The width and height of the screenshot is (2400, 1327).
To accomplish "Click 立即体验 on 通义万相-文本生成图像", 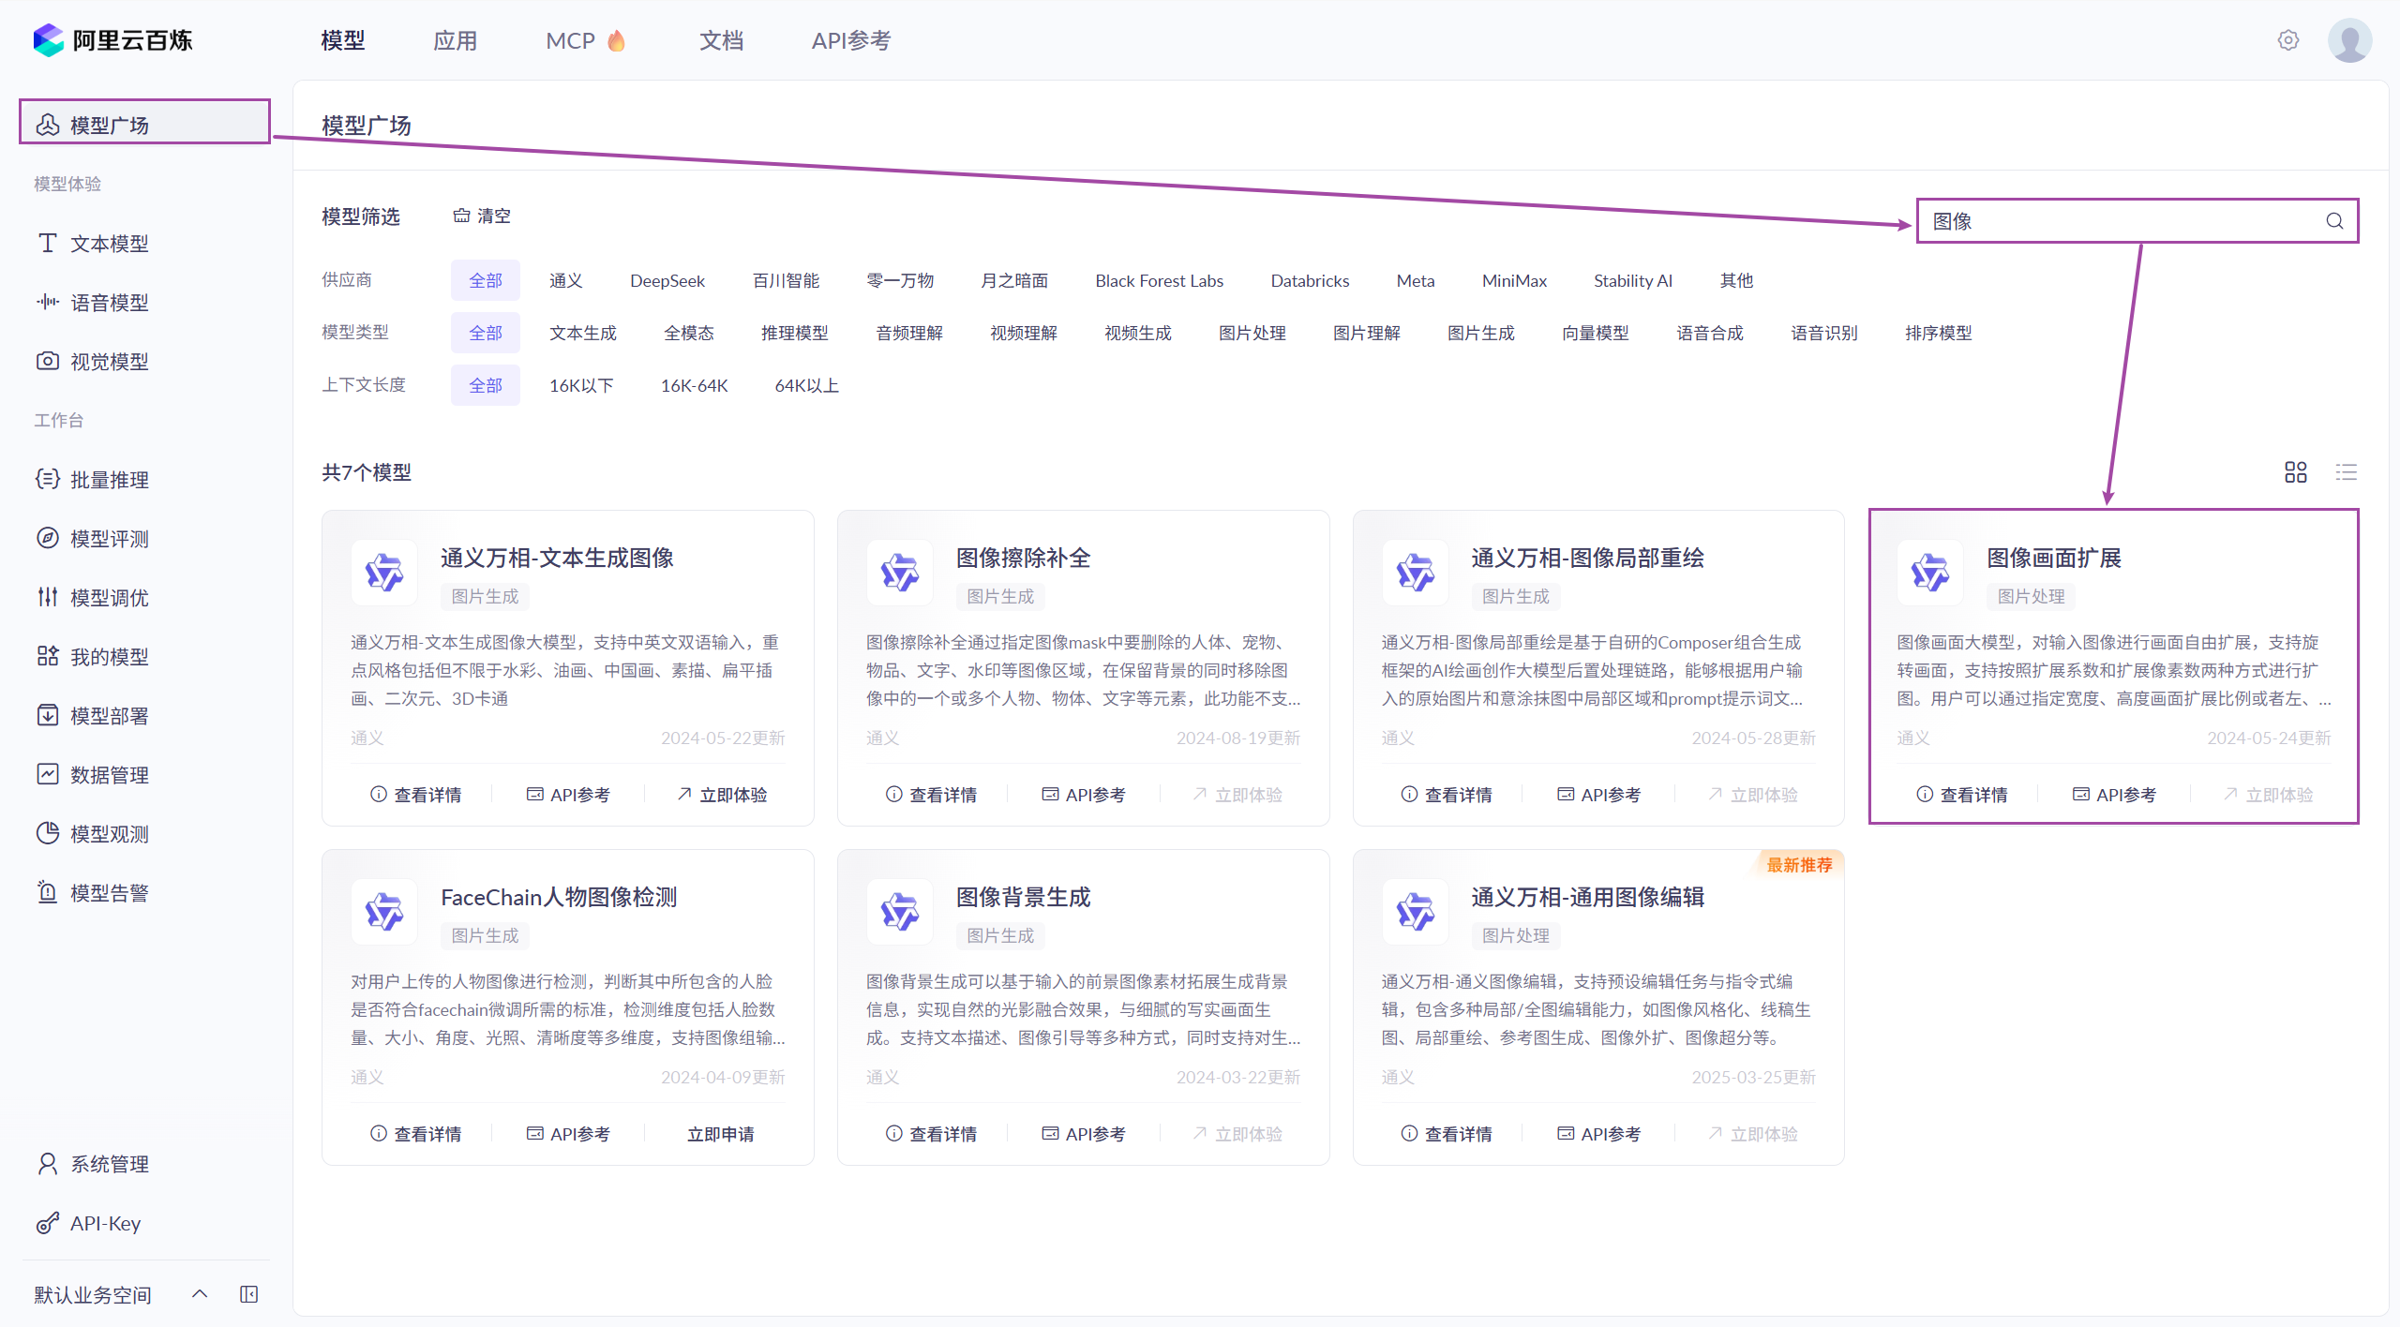I will pyautogui.click(x=722, y=795).
